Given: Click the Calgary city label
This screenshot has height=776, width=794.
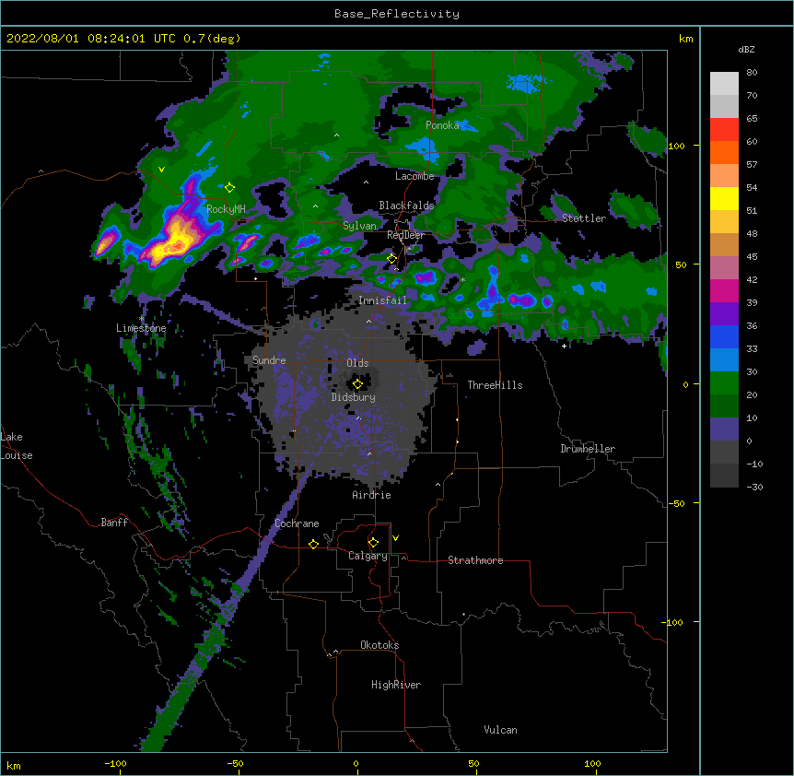Looking at the screenshot, I should [368, 556].
